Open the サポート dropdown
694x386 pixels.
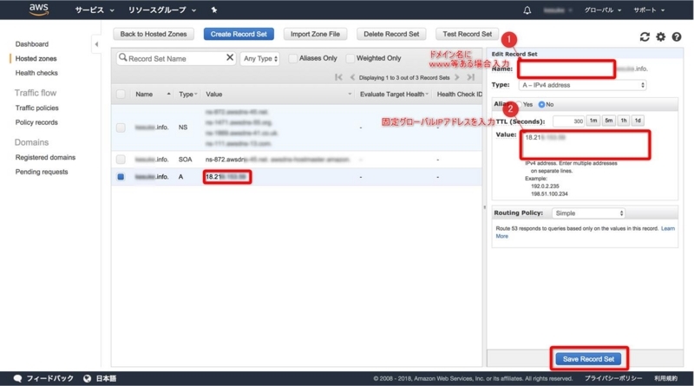pos(648,10)
